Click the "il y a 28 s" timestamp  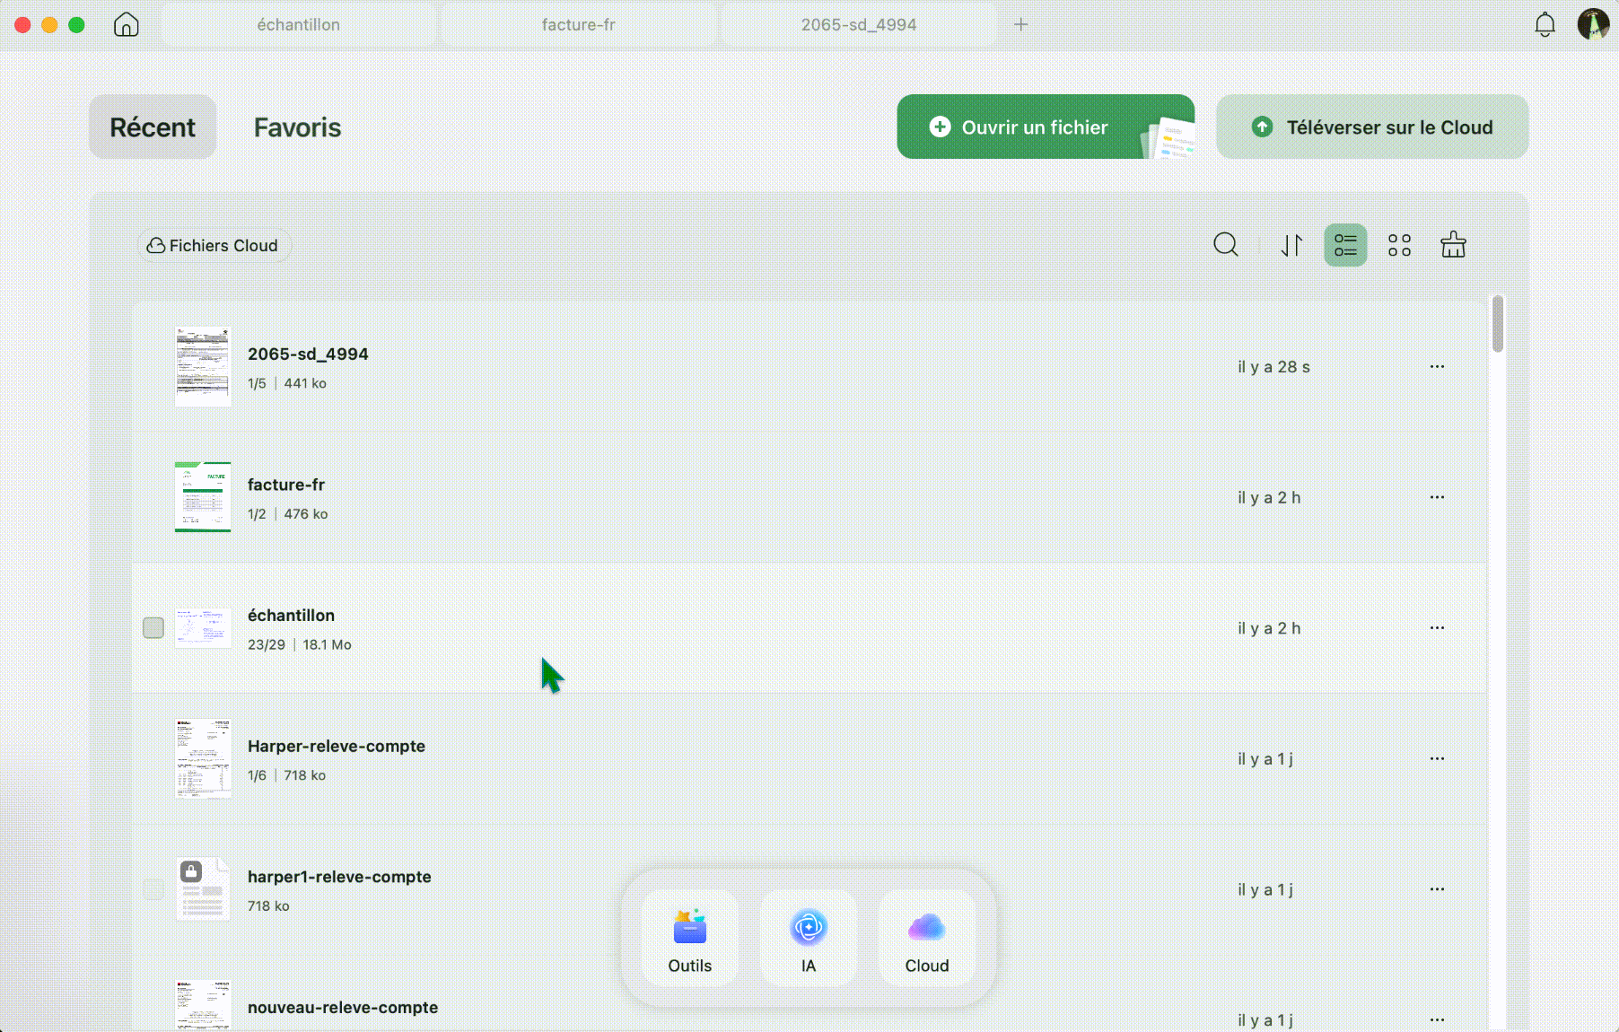1273,366
